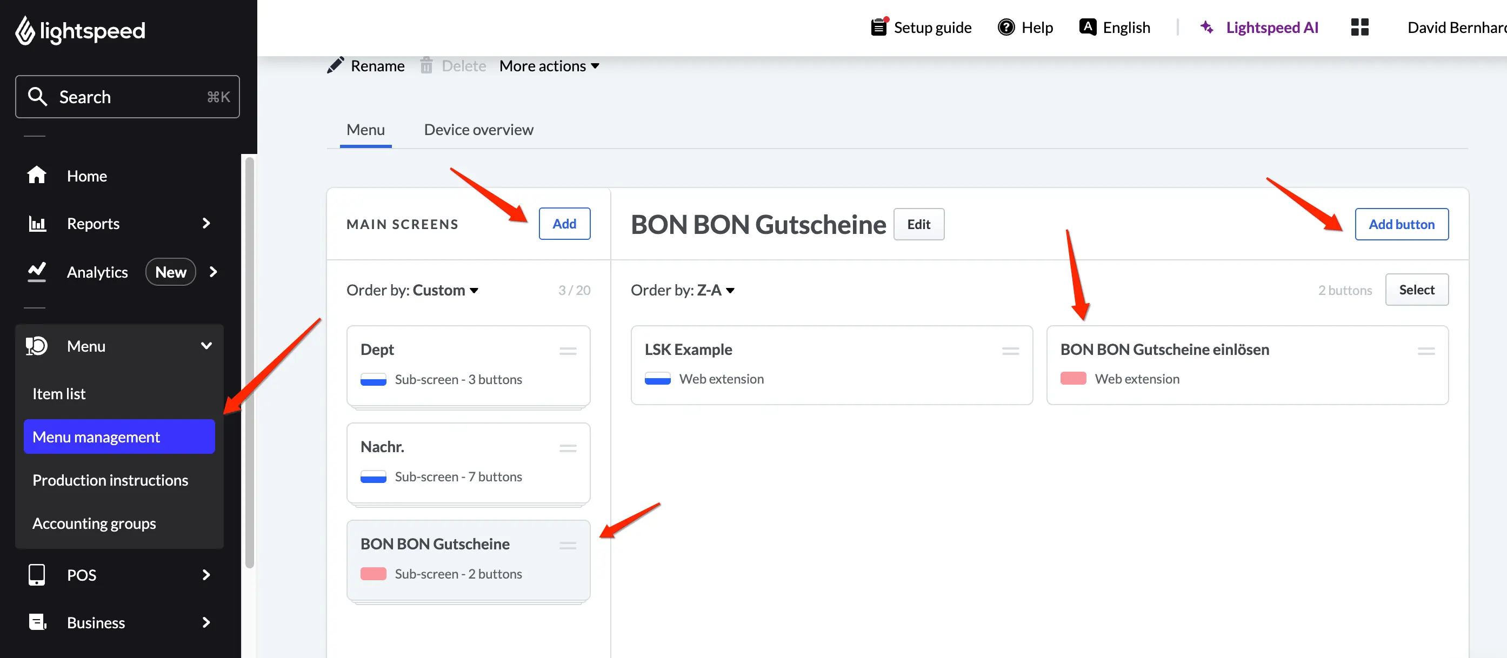Click pink swatch on BON BON Gutscheine sub-screen card
Viewport: 1507px width, 658px height.
coord(374,574)
